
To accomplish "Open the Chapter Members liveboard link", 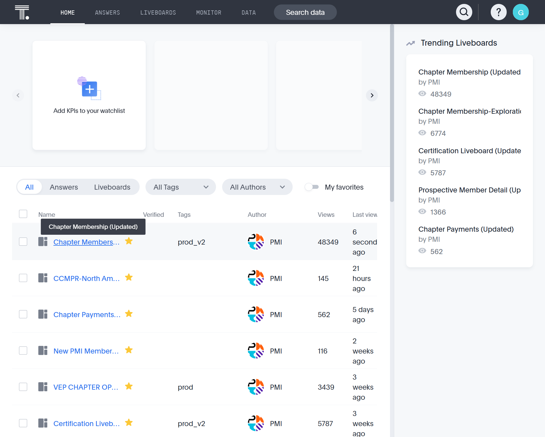I will click(x=86, y=242).
